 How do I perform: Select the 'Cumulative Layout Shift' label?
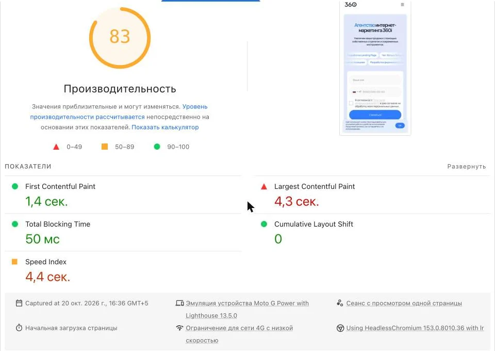tap(313, 224)
